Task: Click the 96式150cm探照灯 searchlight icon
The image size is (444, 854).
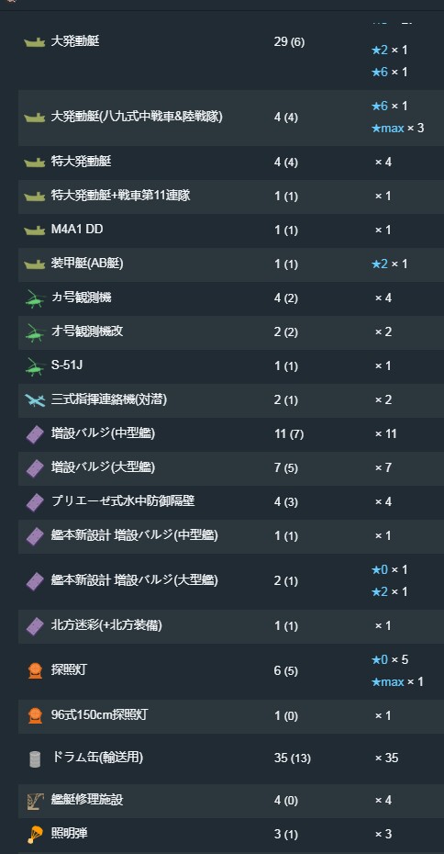Action: pos(35,715)
